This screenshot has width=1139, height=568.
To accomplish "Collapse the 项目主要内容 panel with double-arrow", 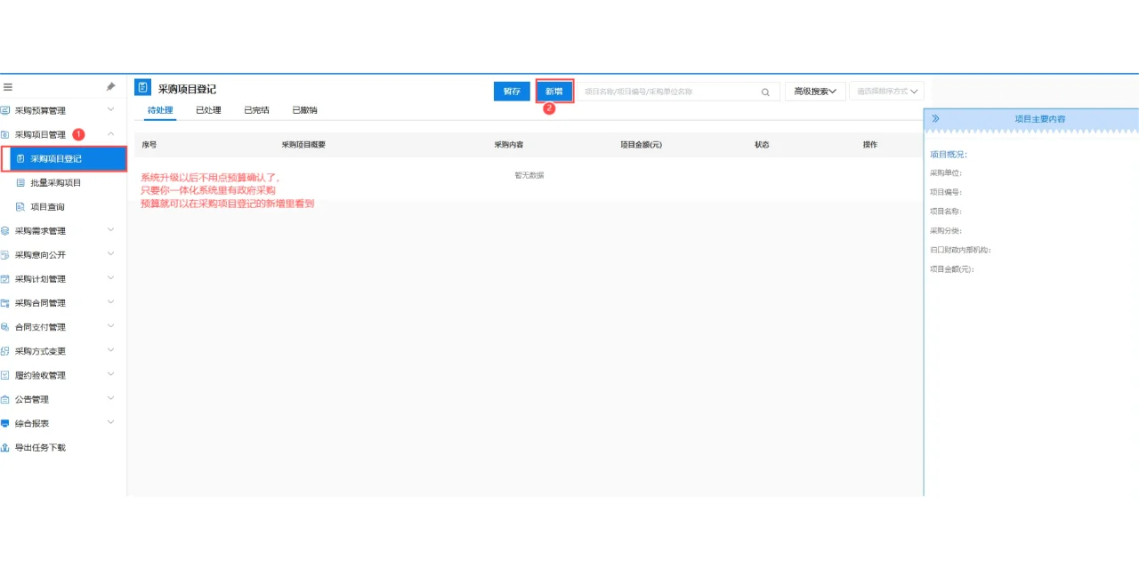I will tap(935, 118).
